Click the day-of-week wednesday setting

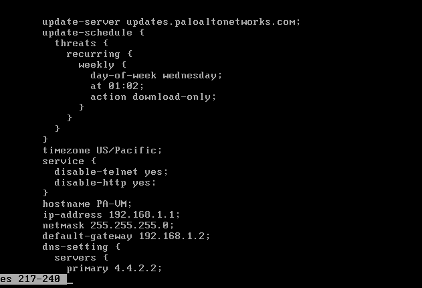156,75
